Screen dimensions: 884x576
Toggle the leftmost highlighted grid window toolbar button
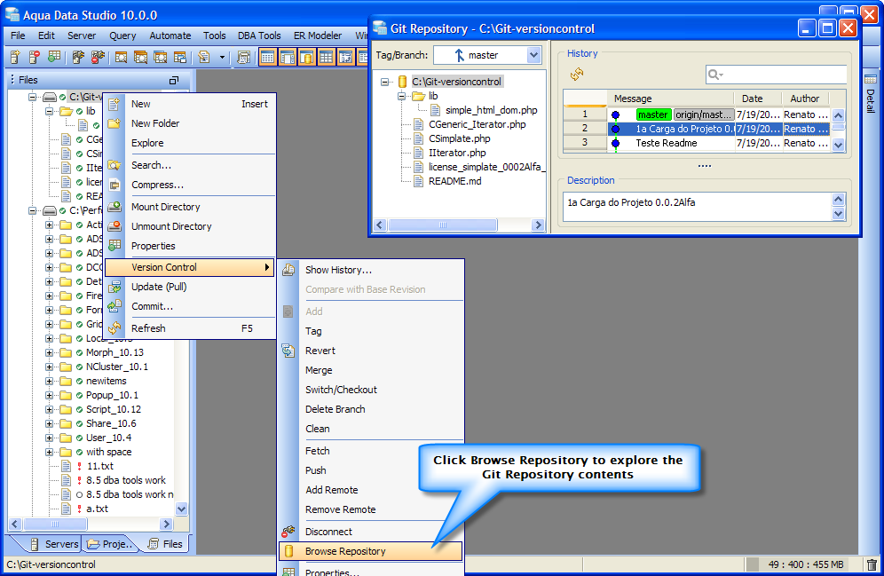coord(268,57)
